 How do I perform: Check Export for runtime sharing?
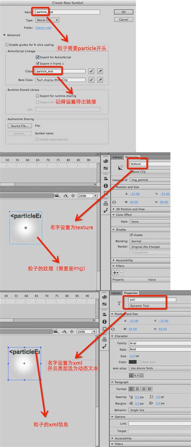click(37, 96)
